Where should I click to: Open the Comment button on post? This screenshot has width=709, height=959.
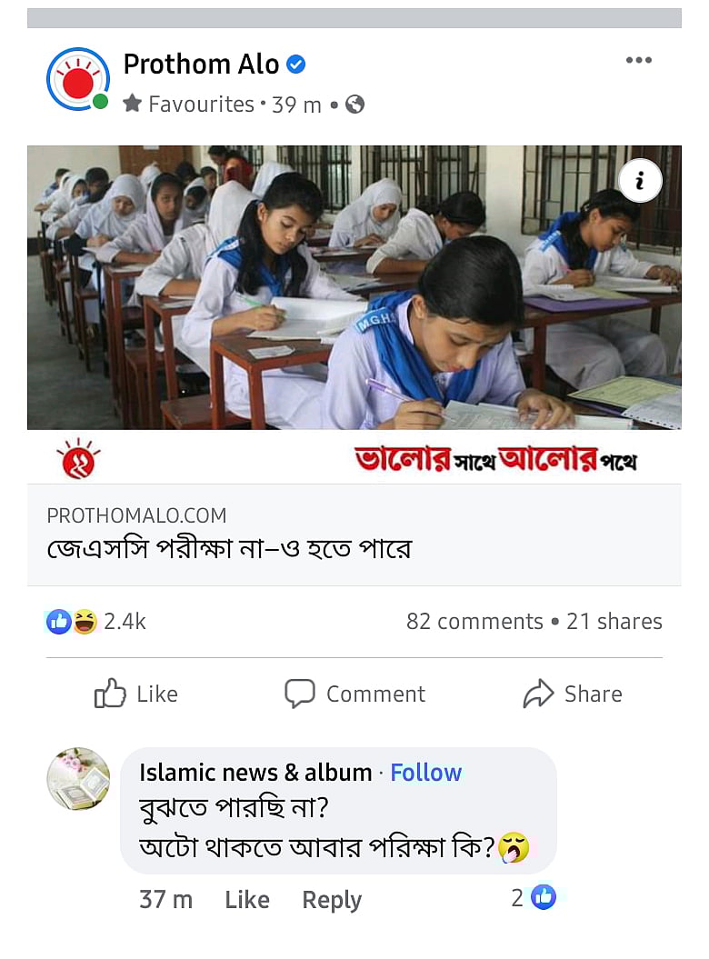[x=354, y=694]
